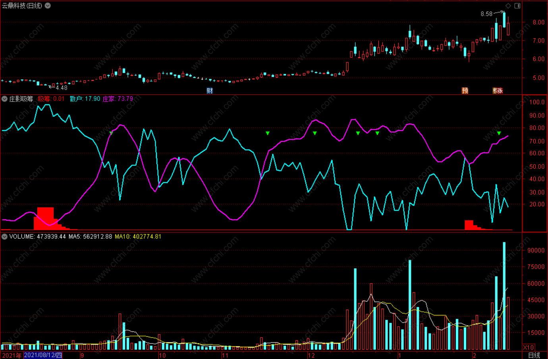This screenshot has height=359, width=548.
Task: Select the 庄家: 73.79 value label
Action: tap(118, 99)
